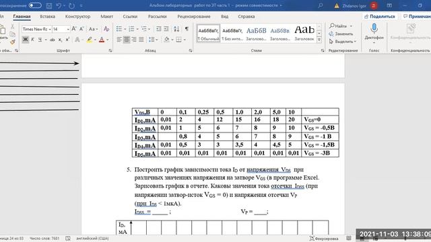The height and width of the screenshot is (242, 431).
Task: Open font color dropdown arrow
Action: tap(108, 40)
